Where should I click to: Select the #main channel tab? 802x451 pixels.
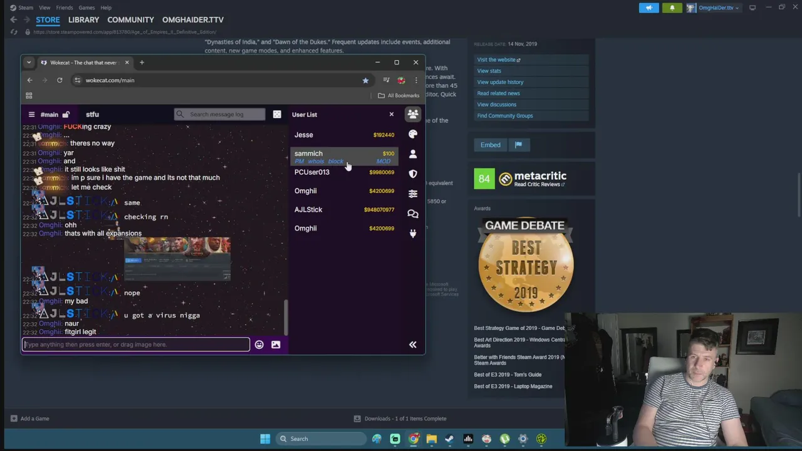click(x=49, y=115)
